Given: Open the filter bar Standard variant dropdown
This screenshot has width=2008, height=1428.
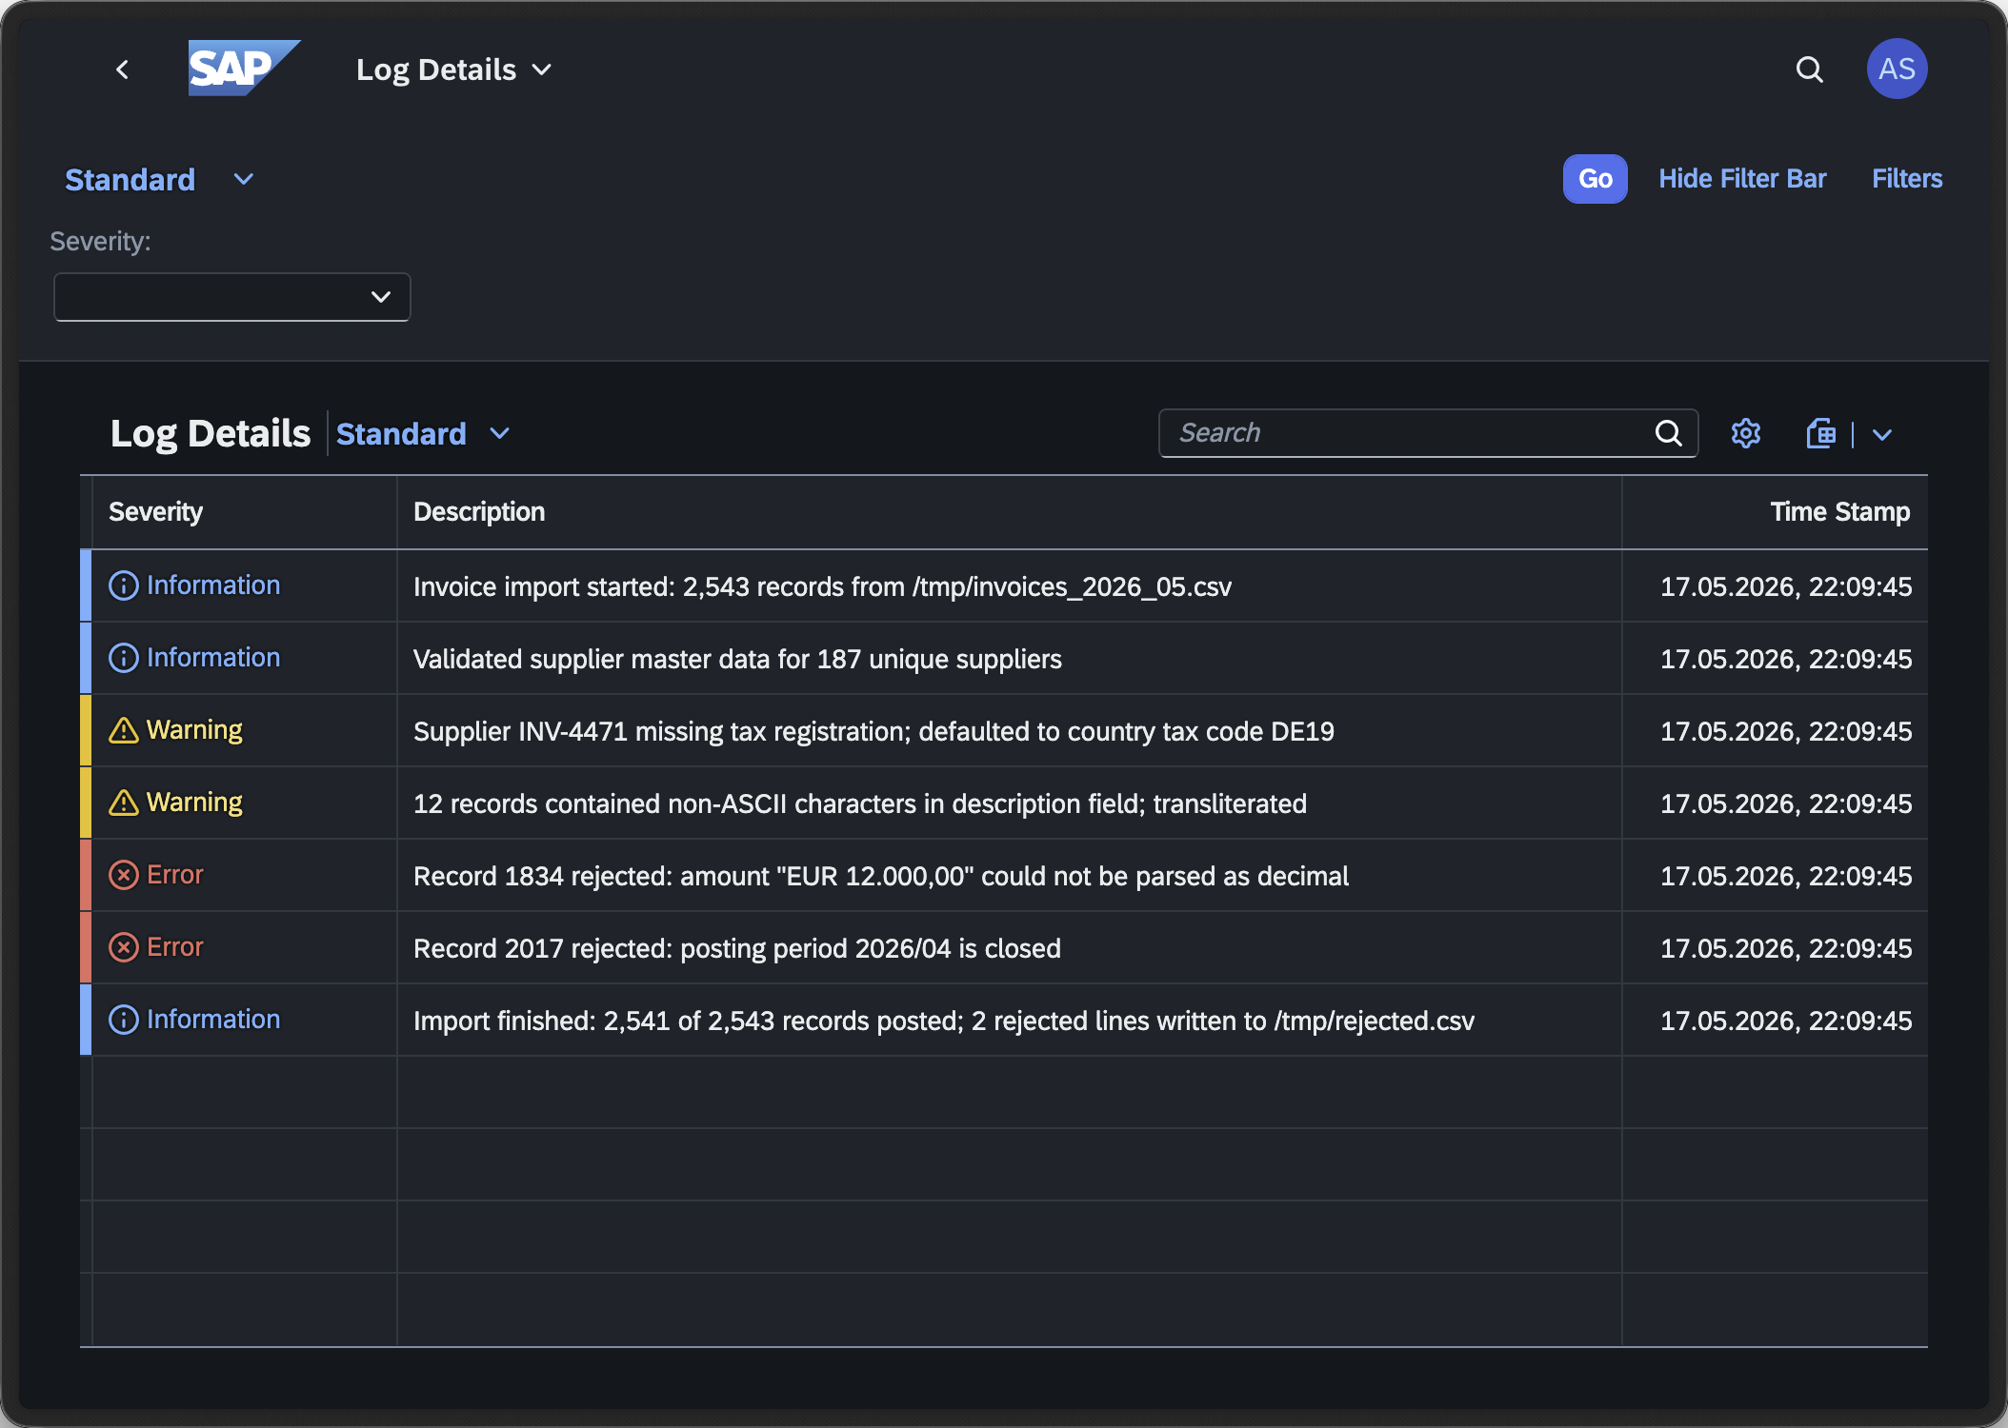Looking at the screenshot, I should point(244,179).
